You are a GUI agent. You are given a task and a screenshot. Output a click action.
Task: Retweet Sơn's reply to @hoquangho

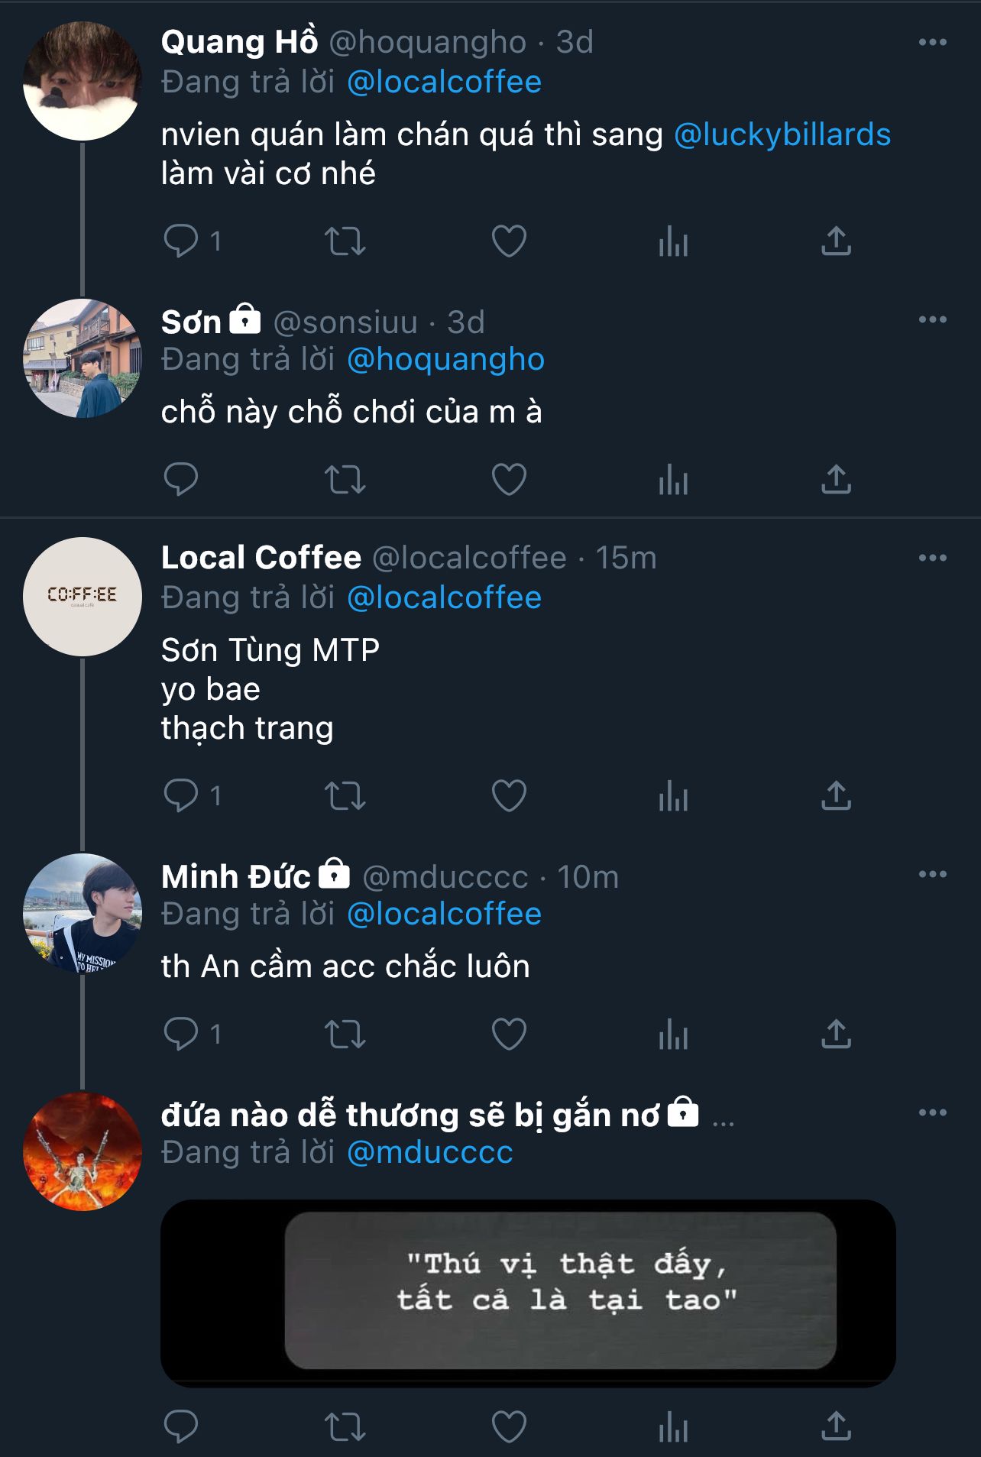345,480
